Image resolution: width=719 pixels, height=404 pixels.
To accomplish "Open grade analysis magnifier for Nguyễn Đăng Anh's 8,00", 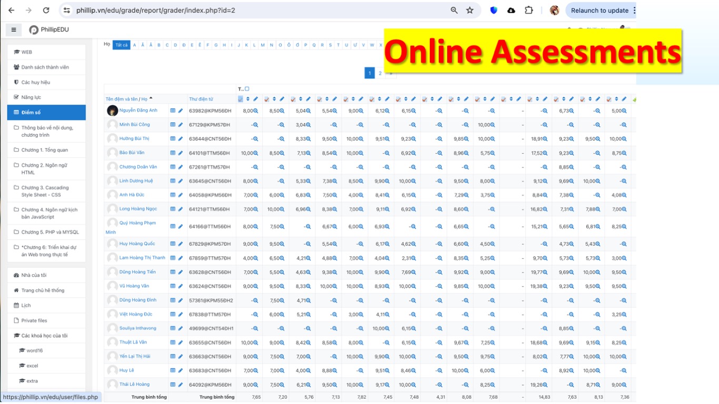I will tap(256, 111).
